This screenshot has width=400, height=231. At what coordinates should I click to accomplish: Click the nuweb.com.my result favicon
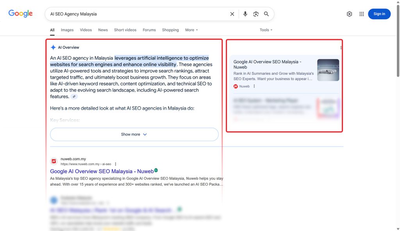point(54,161)
